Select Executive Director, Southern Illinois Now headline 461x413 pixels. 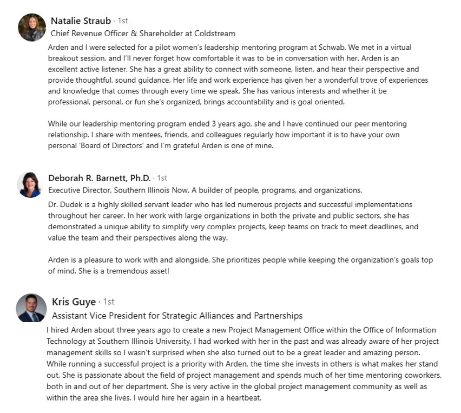(205, 190)
